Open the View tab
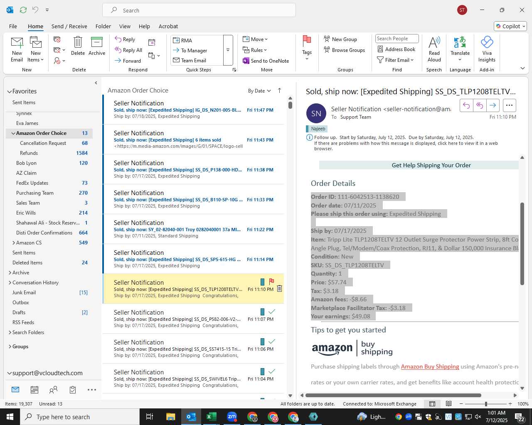The image size is (532, 425). [x=125, y=26]
